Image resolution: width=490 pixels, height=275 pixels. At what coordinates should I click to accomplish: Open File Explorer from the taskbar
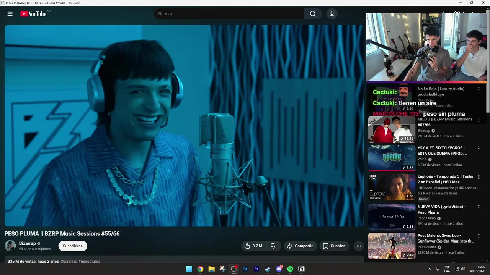211,269
